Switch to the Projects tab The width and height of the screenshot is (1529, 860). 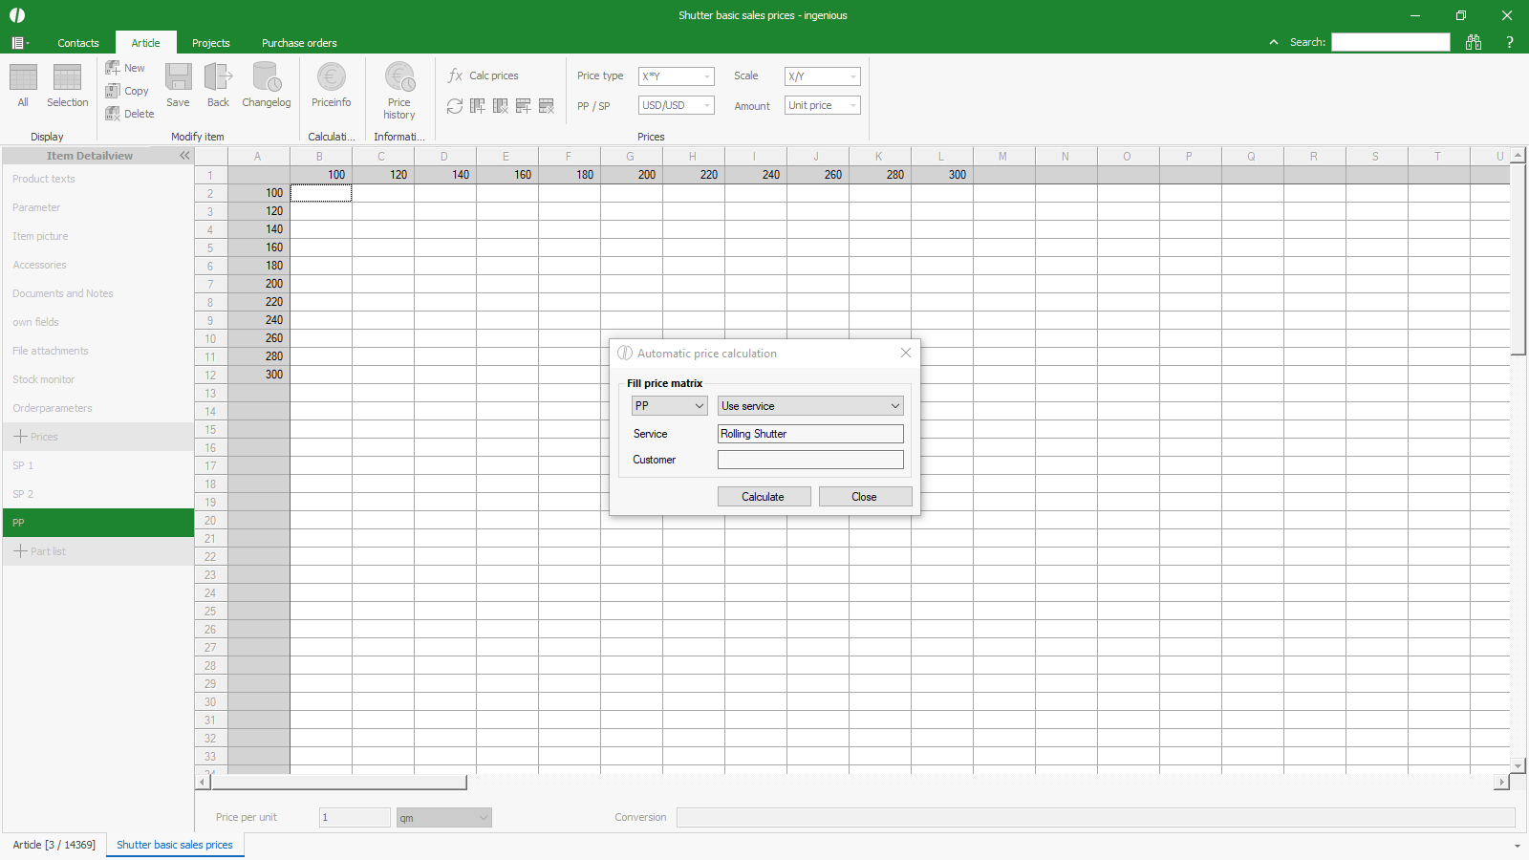(x=210, y=43)
